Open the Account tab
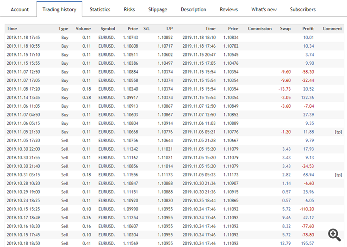Screen dimensions: 347x247 point(20,10)
